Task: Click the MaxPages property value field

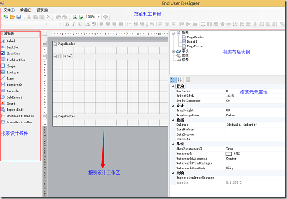Action: (255, 91)
